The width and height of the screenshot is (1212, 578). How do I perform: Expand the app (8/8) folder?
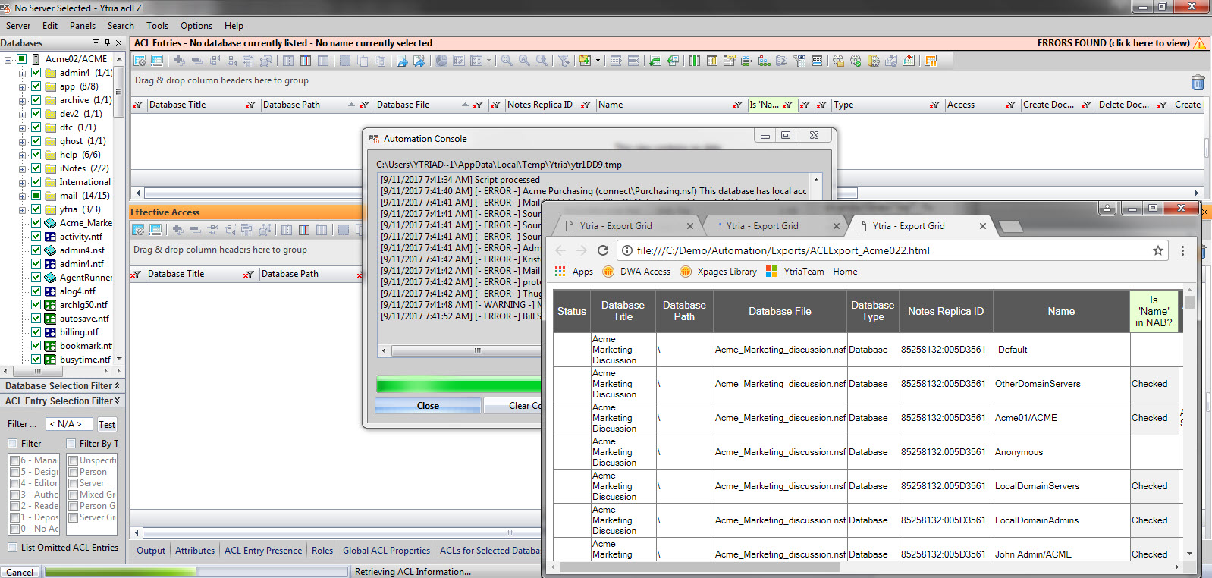click(23, 86)
